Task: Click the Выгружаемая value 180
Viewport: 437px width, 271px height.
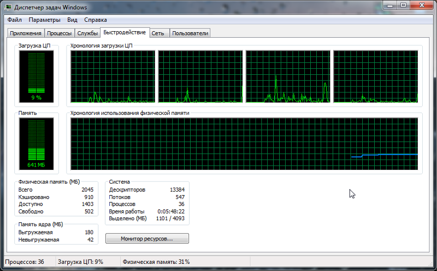Action: click(89, 232)
